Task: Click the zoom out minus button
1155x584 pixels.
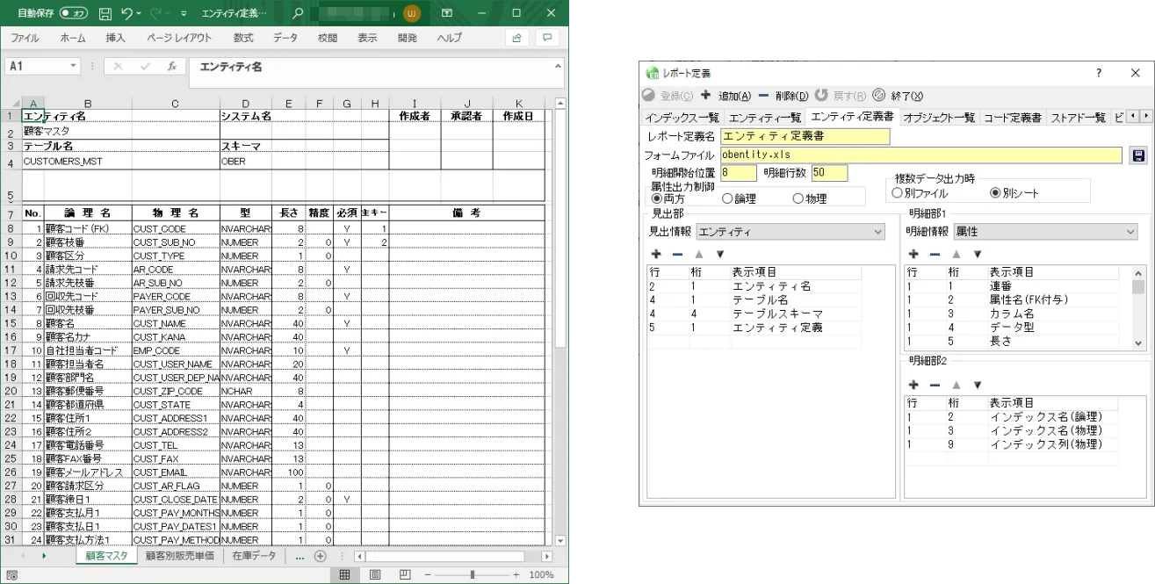Action: tap(430, 574)
